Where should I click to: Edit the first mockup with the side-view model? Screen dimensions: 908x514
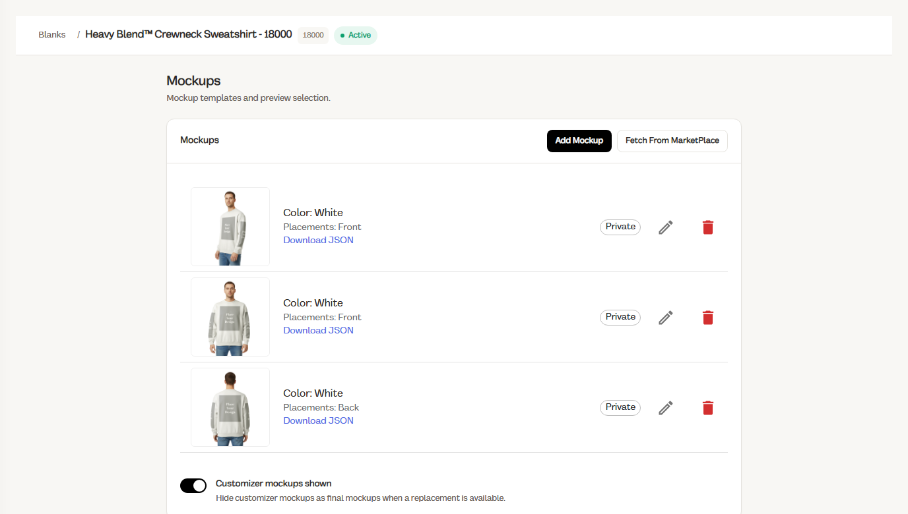(666, 227)
